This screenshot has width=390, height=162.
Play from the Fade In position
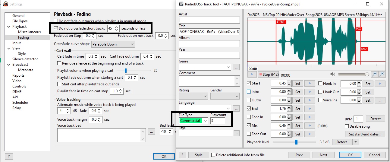coord(310,117)
